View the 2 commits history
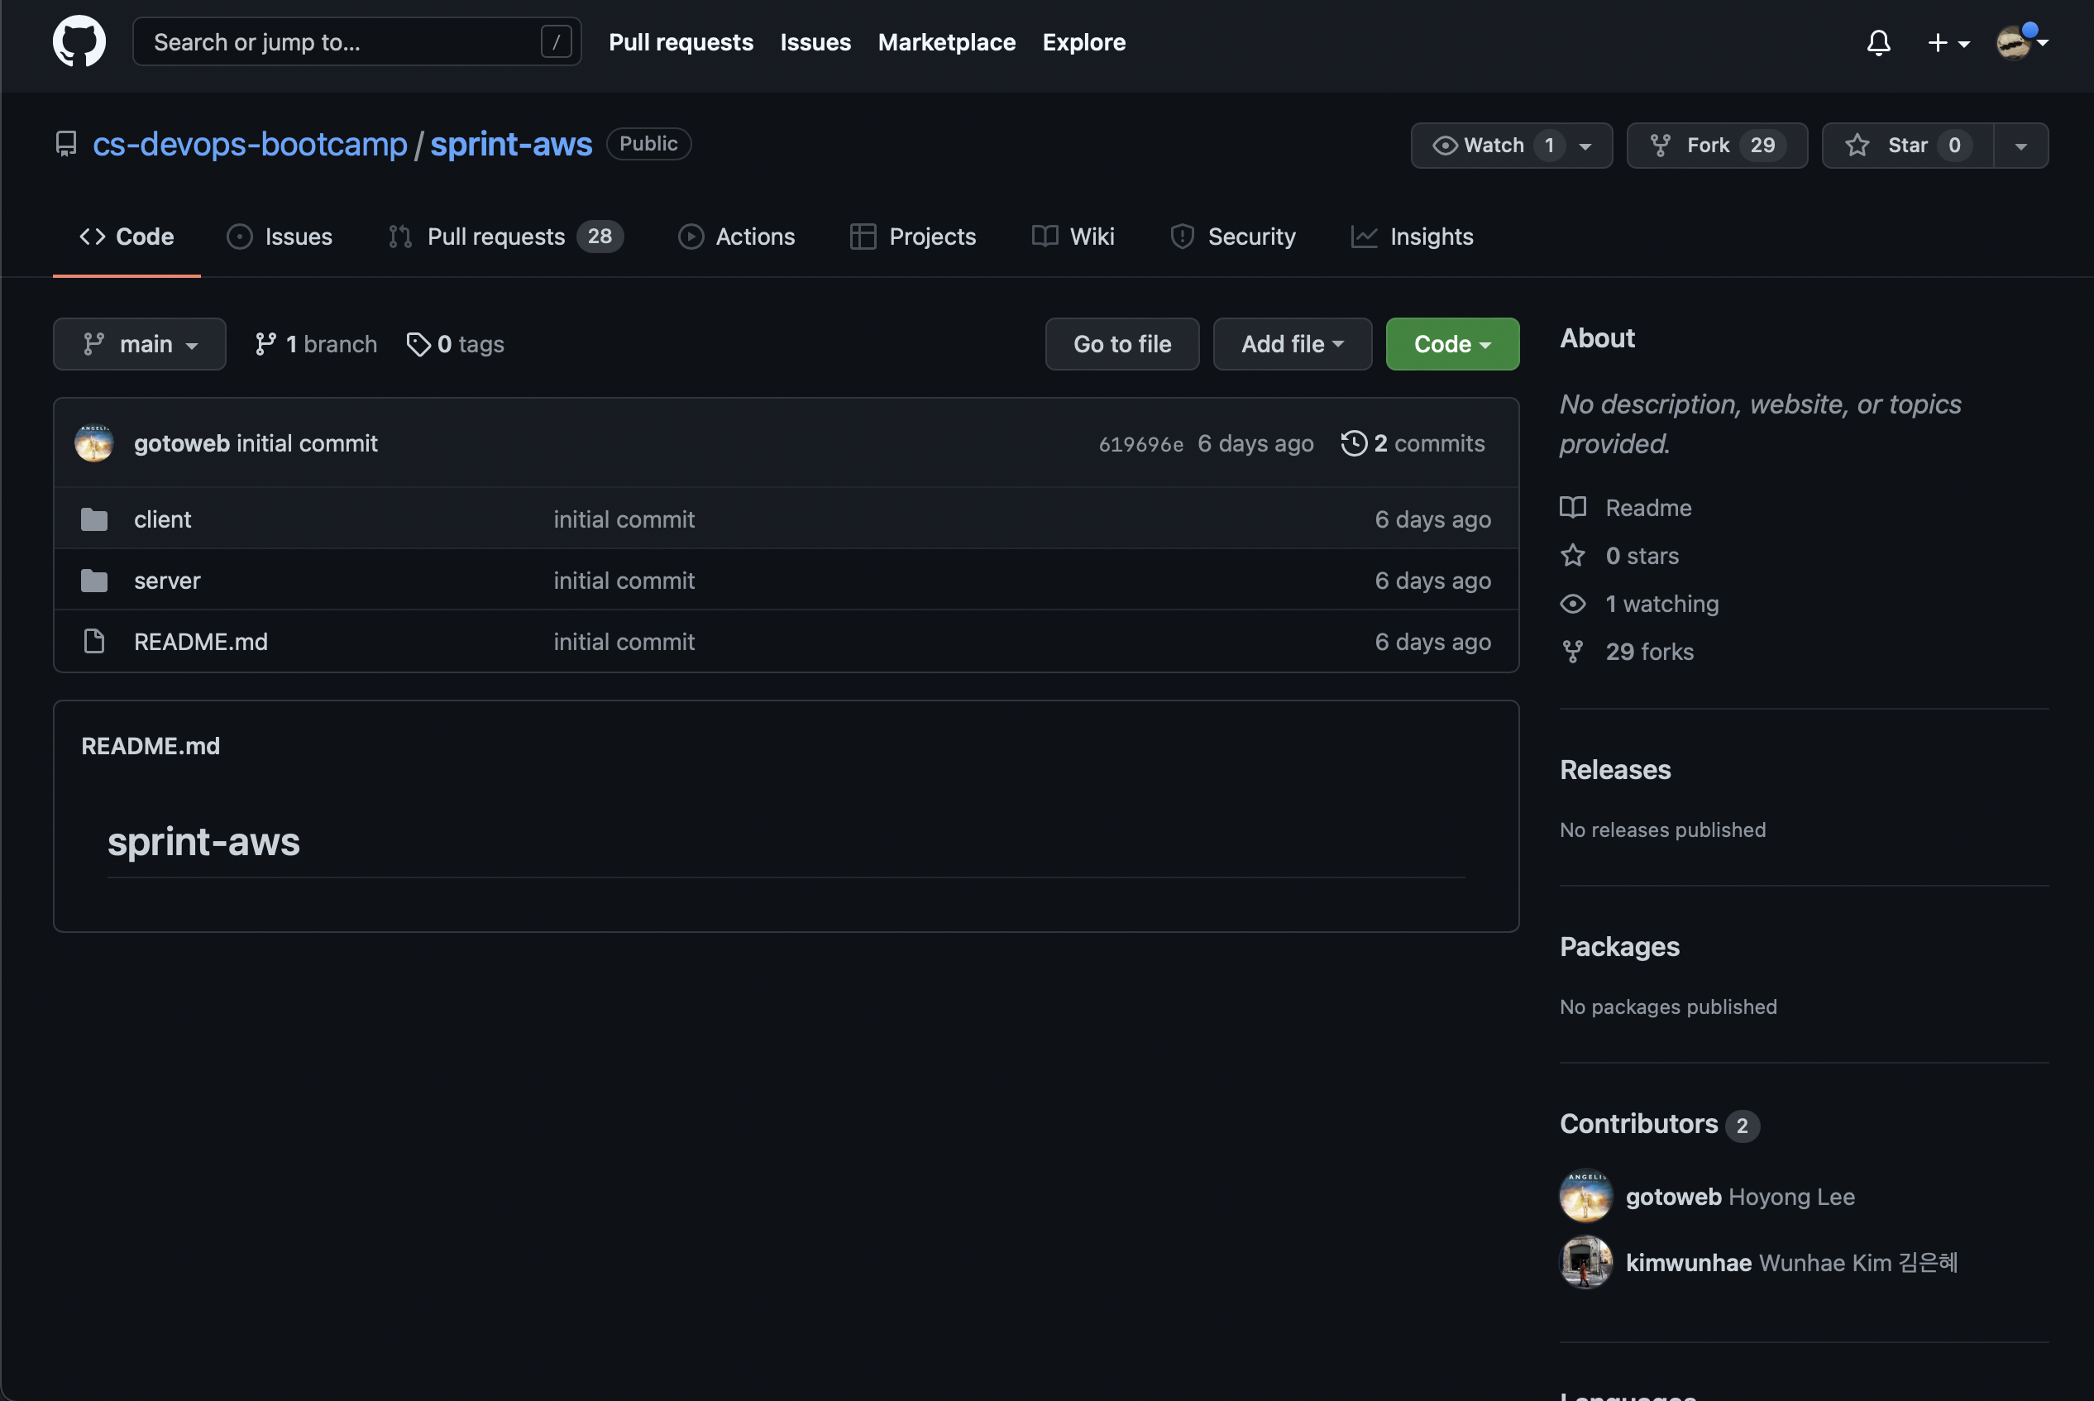Viewport: 2094px width, 1401px height. pos(1413,443)
